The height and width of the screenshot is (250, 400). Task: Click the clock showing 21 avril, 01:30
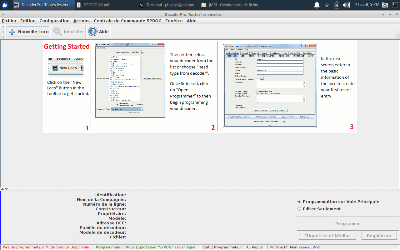tap(367, 5)
